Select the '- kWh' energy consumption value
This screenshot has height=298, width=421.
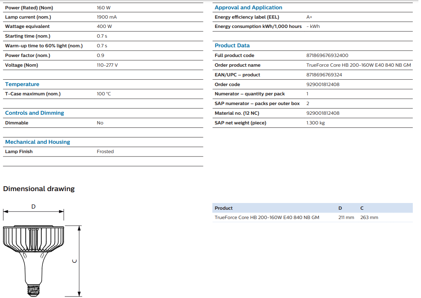[x=313, y=26]
